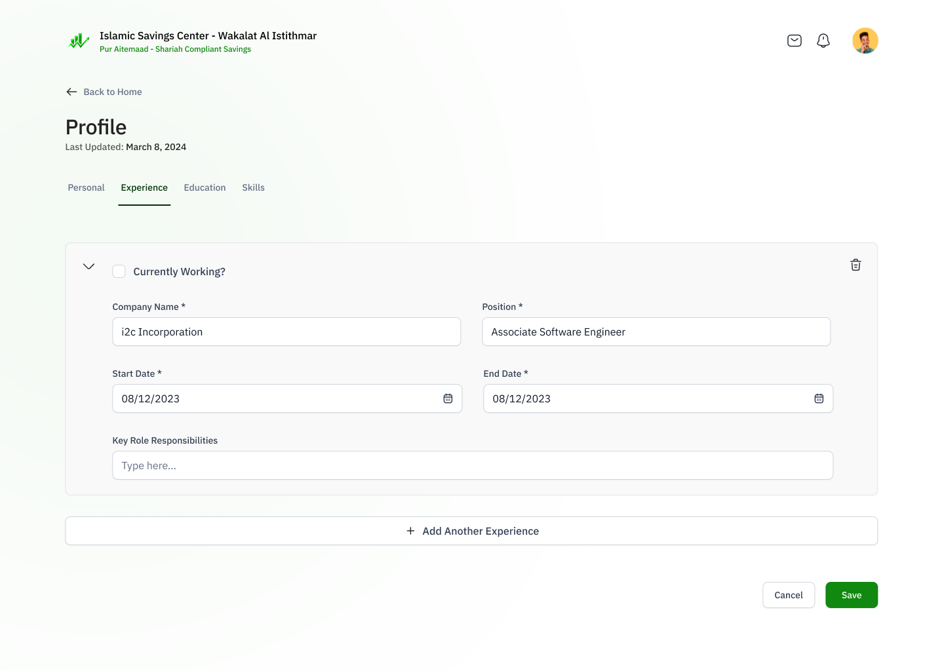Image resolution: width=944 pixels, height=671 pixels.
Task: Check the Currently Working checkbox
Action: pyautogui.click(x=119, y=271)
